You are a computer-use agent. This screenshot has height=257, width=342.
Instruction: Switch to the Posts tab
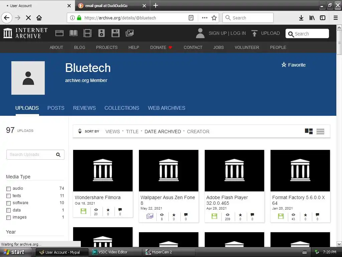click(56, 108)
